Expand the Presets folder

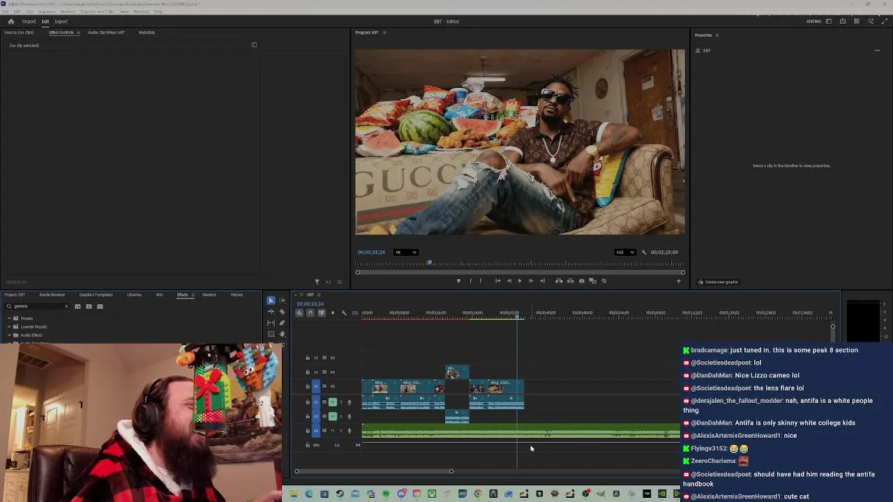[x=9, y=318]
